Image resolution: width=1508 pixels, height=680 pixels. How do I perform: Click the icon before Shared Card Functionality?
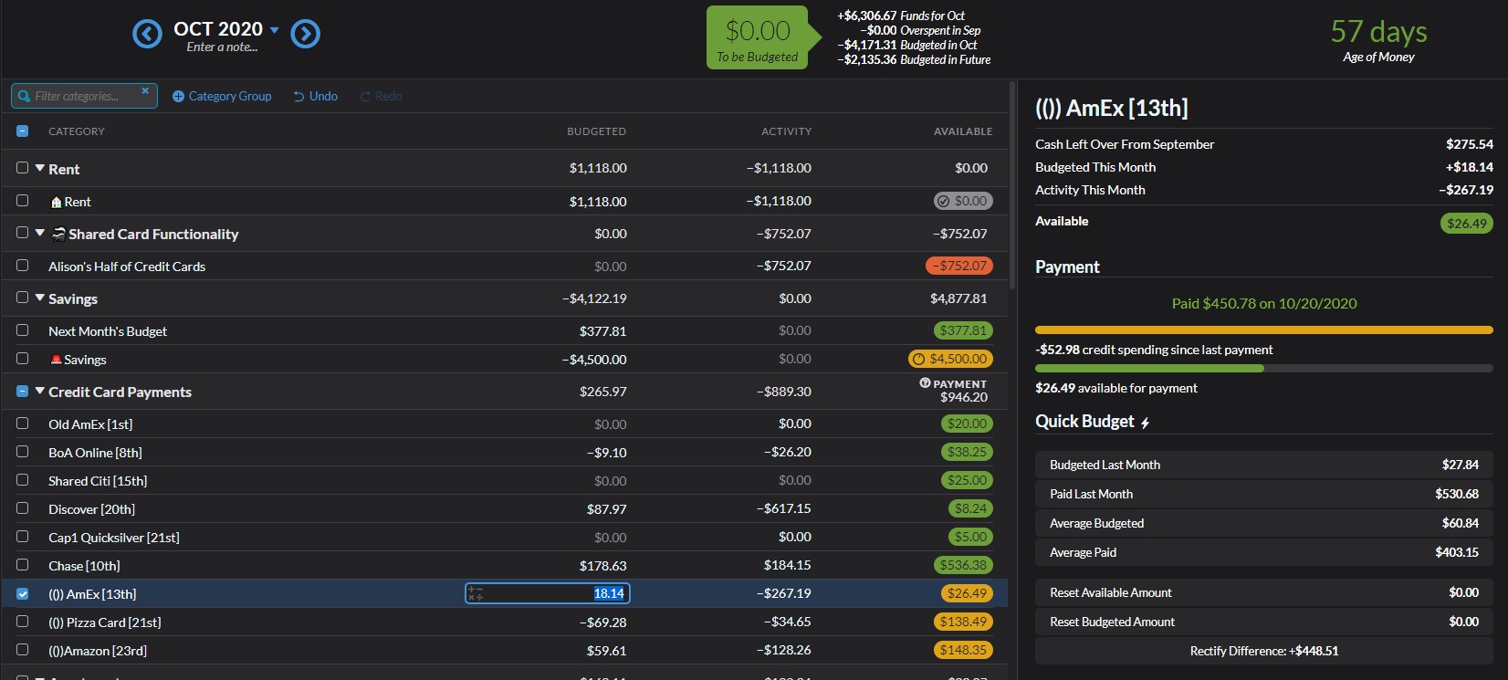point(58,234)
